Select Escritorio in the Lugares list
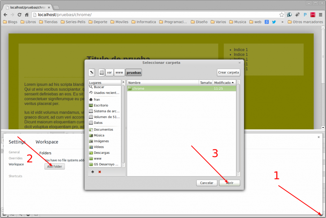Screen dimensions: 326x218 tap(104, 105)
